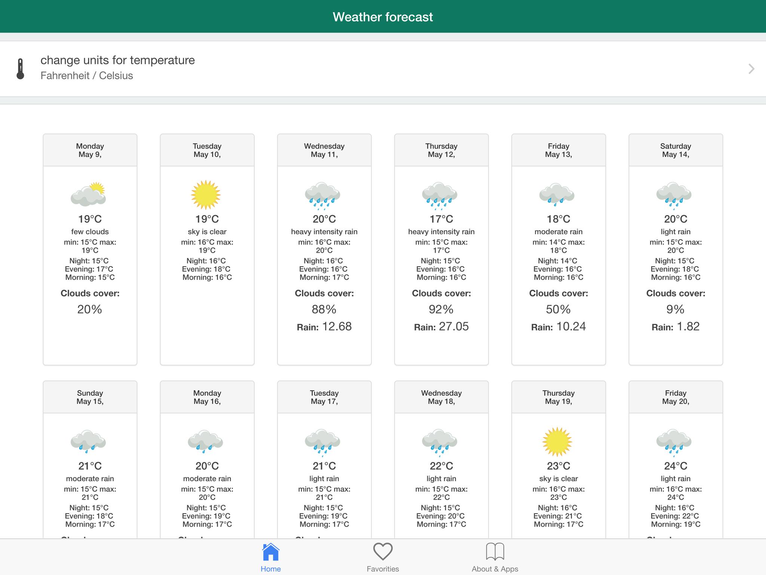The width and height of the screenshot is (766, 575).
Task: Select the Friday May 20 card header
Action: 676,397
